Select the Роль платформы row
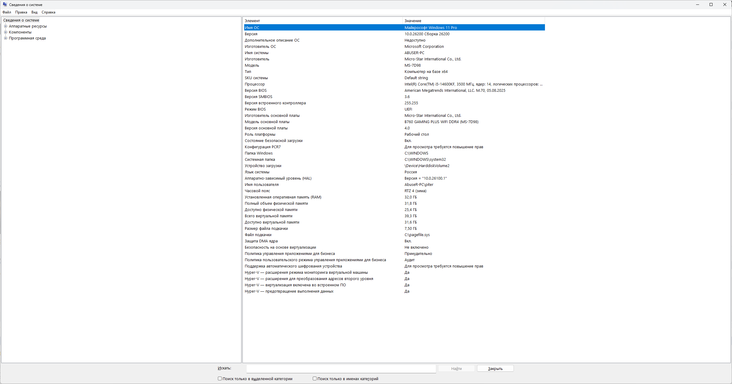Screen dimensions: 732x384 [x=394, y=134]
